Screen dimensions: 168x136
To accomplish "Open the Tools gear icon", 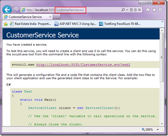I will 160,10.
